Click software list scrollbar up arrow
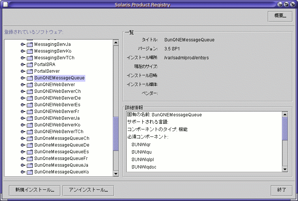 (116, 43)
